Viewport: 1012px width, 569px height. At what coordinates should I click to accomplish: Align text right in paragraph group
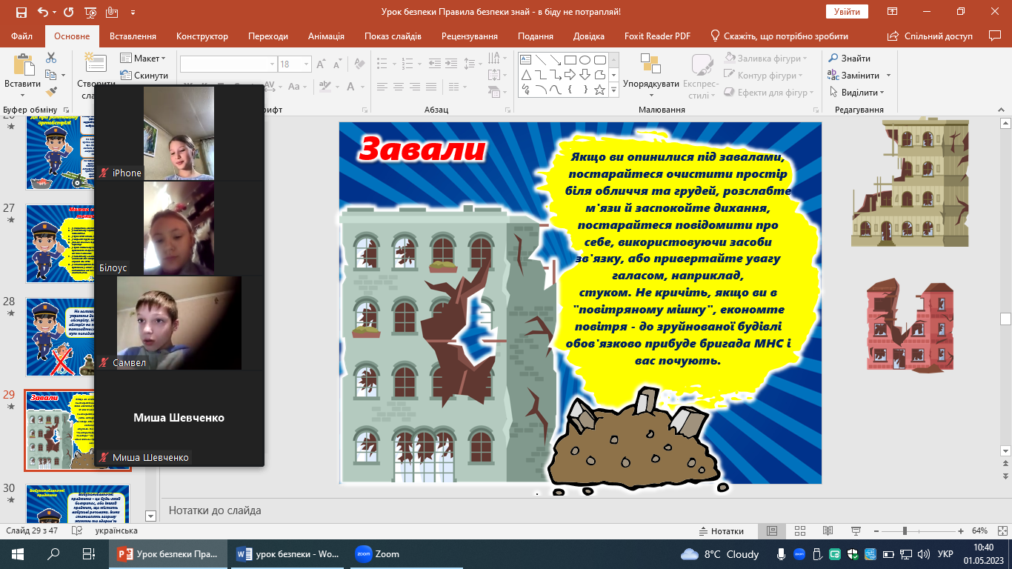point(416,87)
